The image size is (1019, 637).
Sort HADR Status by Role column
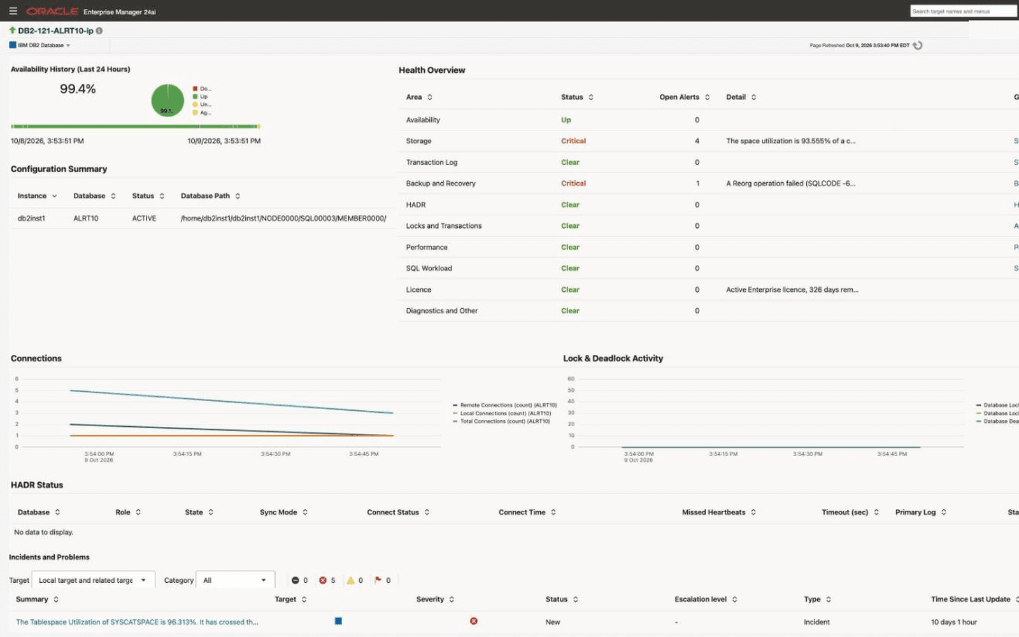click(x=138, y=512)
